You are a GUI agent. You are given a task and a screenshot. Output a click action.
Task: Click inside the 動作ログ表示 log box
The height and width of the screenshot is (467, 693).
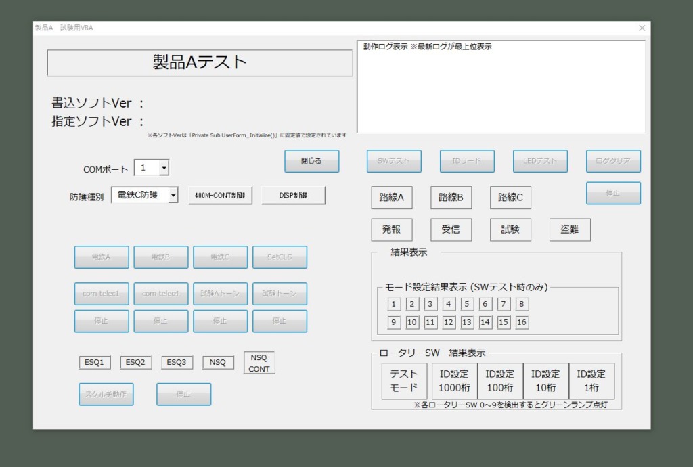click(501, 87)
